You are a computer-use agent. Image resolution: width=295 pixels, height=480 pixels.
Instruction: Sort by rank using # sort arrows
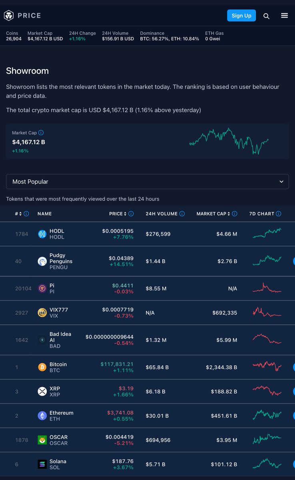click(x=21, y=214)
